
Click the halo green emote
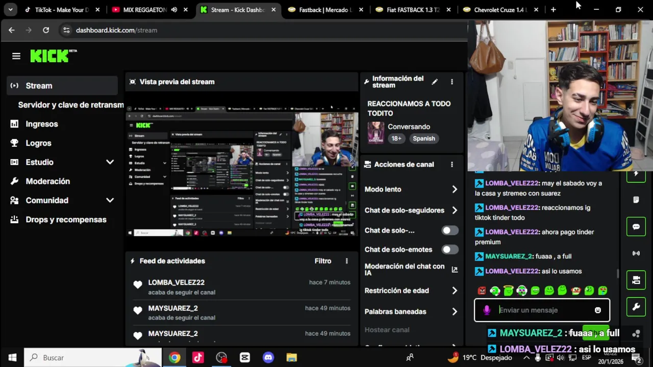tap(508, 291)
